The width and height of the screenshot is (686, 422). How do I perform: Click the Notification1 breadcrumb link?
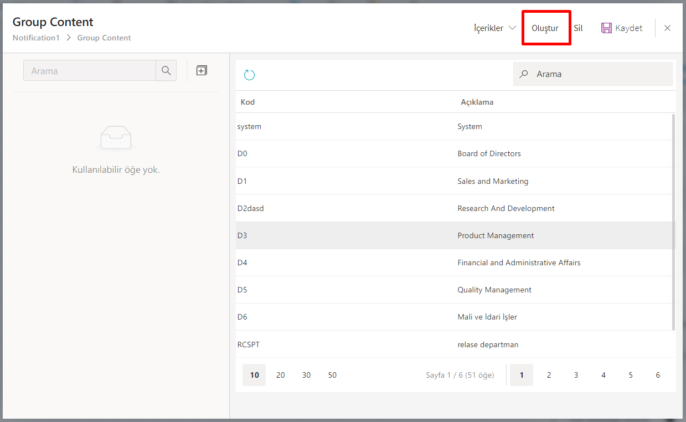36,38
